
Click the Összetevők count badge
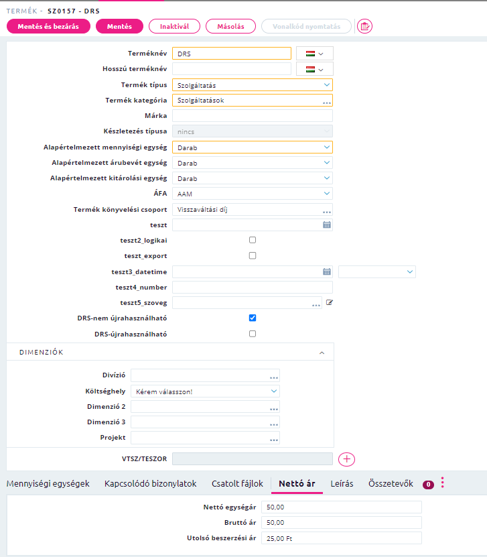(428, 484)
